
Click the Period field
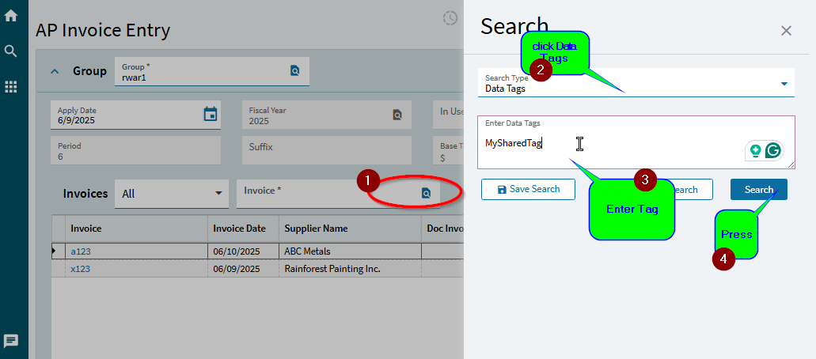pyautogui.click(x=135, y=150)
